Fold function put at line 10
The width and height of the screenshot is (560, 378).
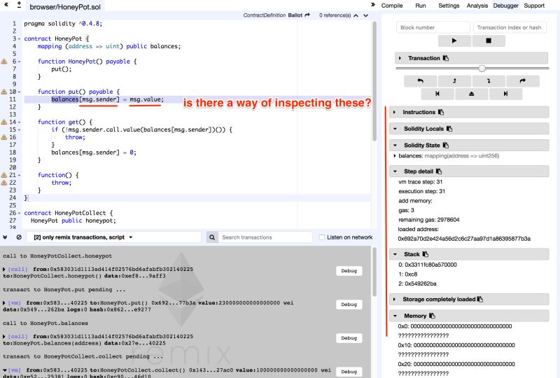pos(20,92)
